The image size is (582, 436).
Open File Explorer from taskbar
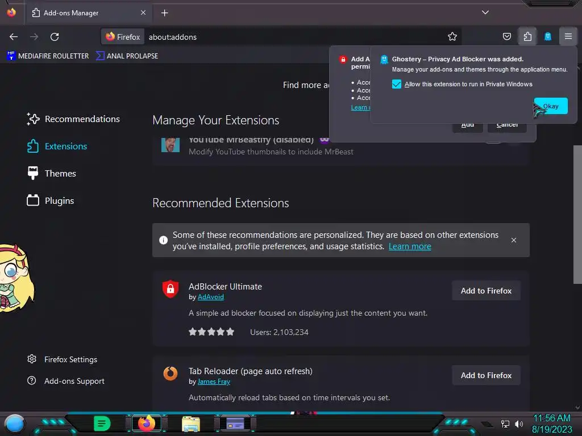[x=191, y=424]
